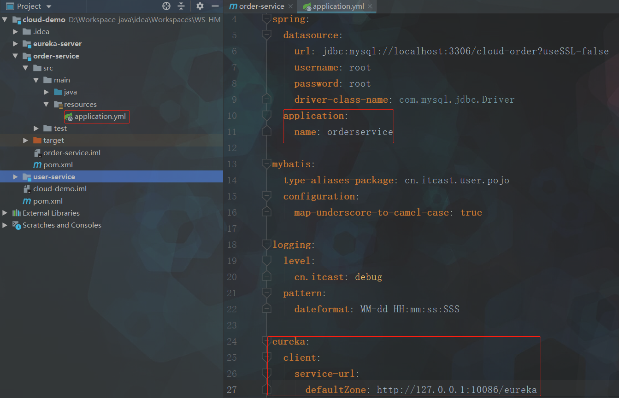Viewport: 619px width, 398px height.
Task: Expand the target folder
Action: pos(26,140)
